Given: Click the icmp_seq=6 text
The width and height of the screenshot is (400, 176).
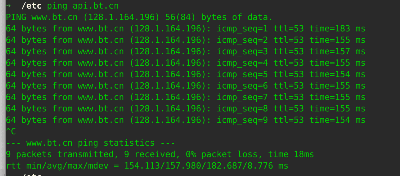Looking at the screenshot, I should 242,86.
